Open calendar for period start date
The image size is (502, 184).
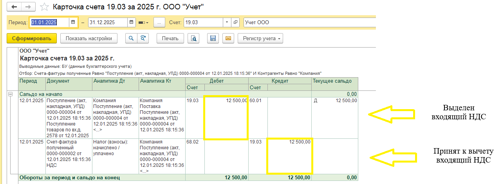(73, 23)
